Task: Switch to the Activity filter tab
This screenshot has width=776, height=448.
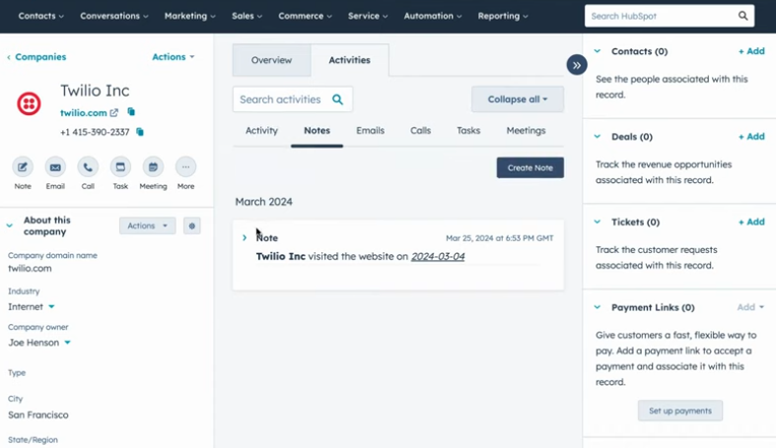Action: point(262,131)
